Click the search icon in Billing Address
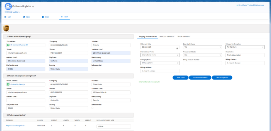271x131 pixels. (143, 71)
